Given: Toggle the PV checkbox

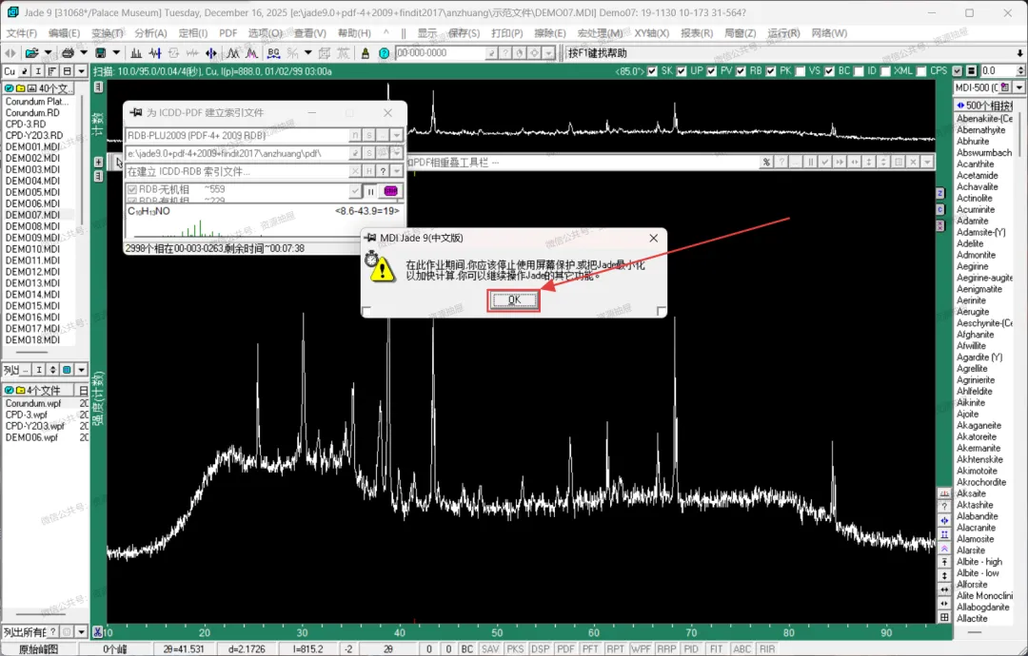Looking at the screenshot, I should (x=711, y=70).
